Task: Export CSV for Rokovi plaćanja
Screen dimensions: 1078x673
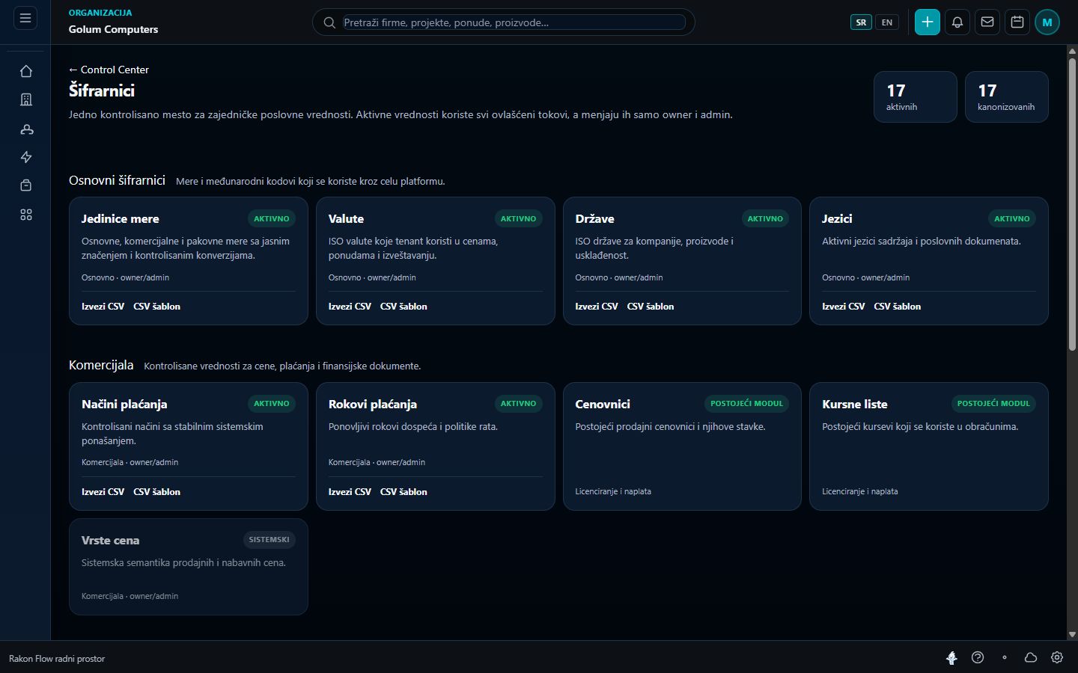Action: [350, 492]
